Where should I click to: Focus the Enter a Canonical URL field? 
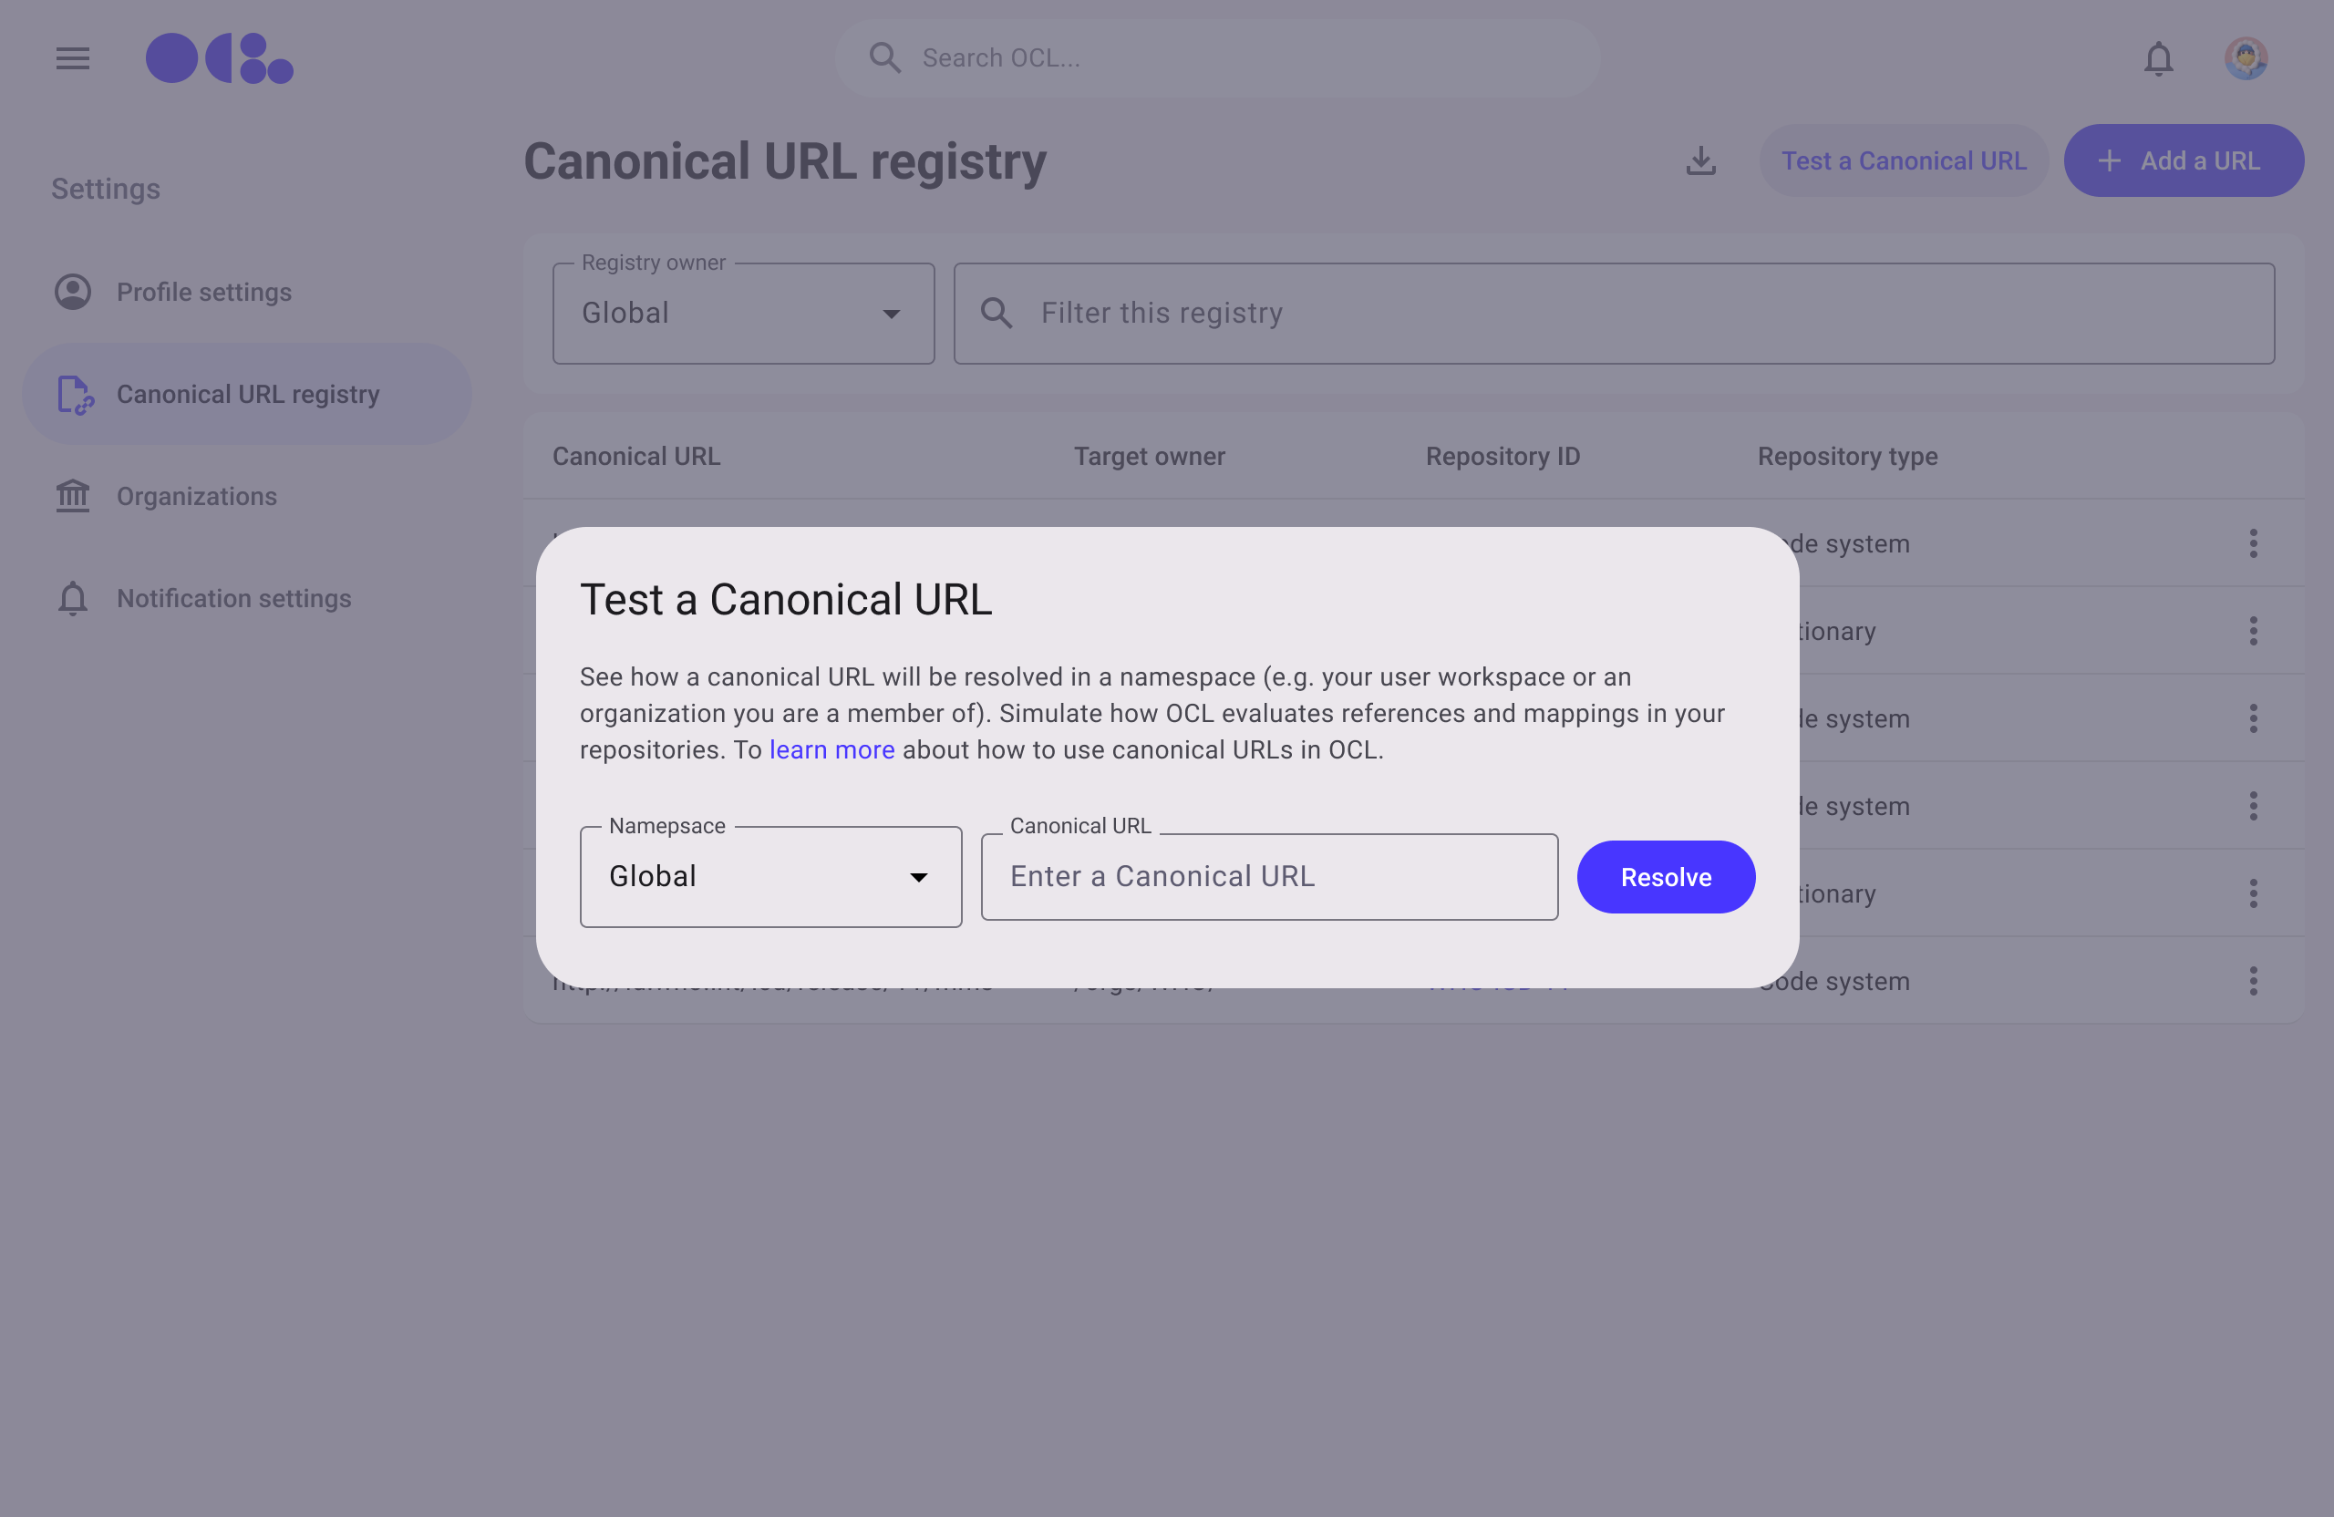pos(1269,877)
